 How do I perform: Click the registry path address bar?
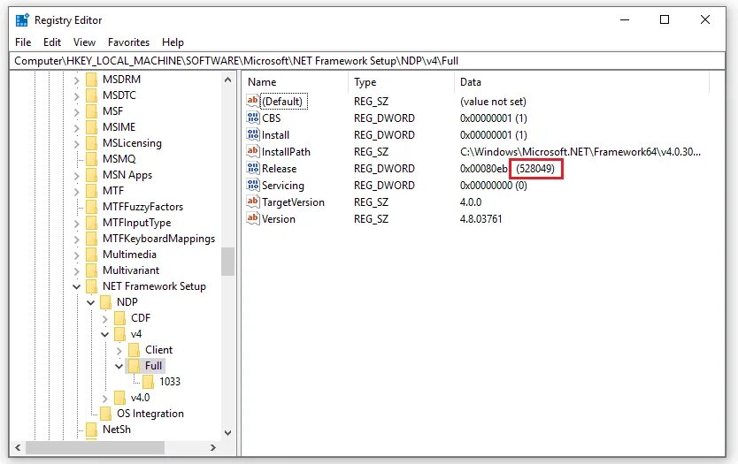(367, 61)
